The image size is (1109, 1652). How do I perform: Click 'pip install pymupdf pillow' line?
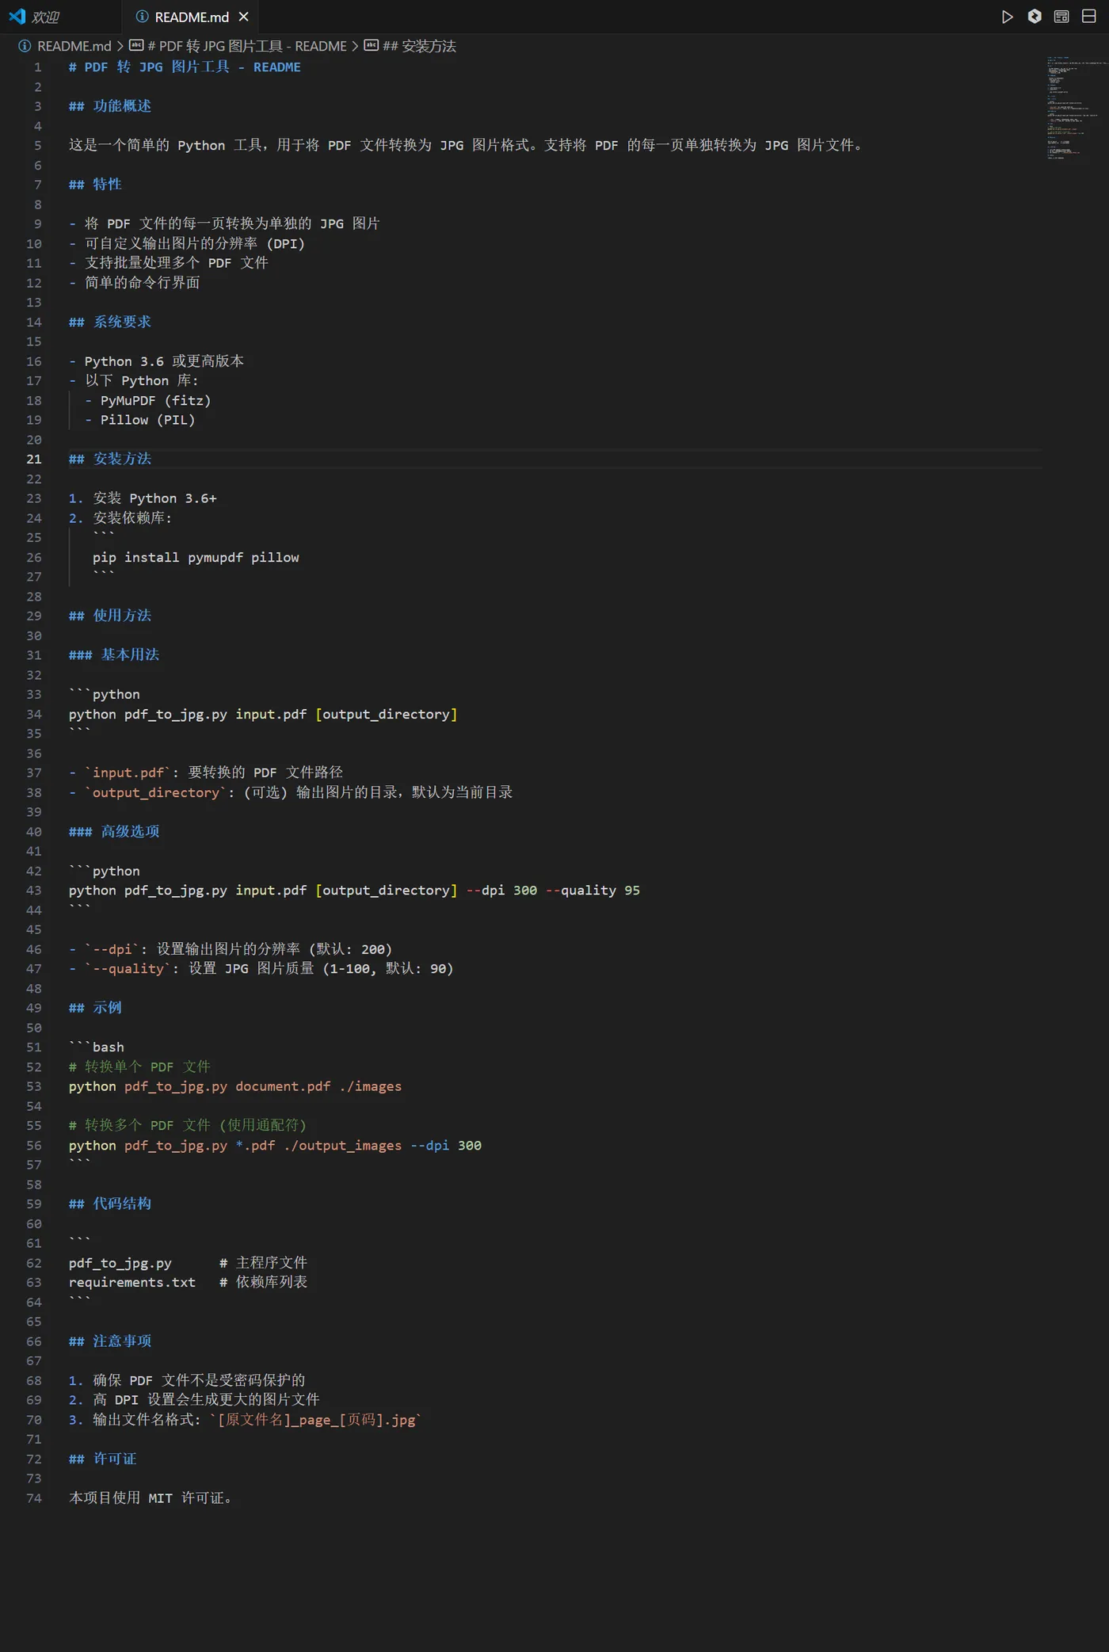[x=196, y=557]
